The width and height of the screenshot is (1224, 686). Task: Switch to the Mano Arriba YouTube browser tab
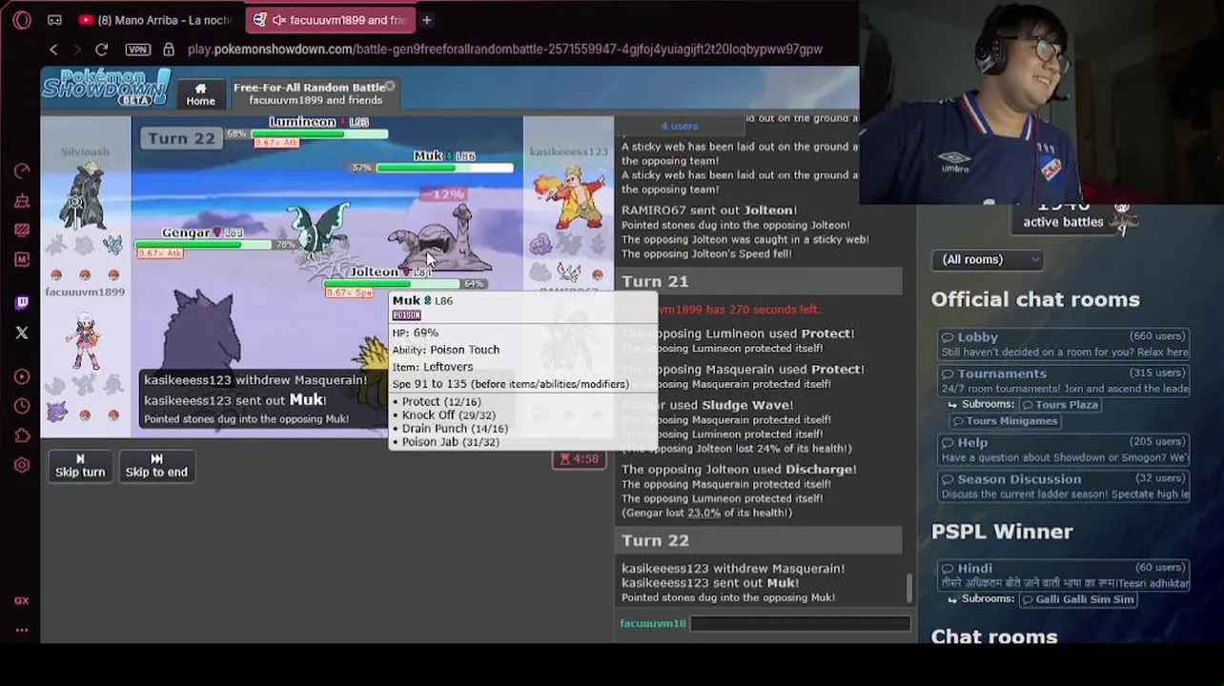tap(157, 20)
